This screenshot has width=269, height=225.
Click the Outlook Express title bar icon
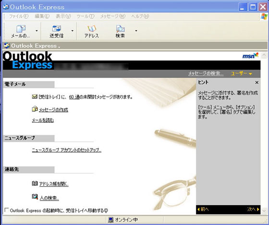6,7
